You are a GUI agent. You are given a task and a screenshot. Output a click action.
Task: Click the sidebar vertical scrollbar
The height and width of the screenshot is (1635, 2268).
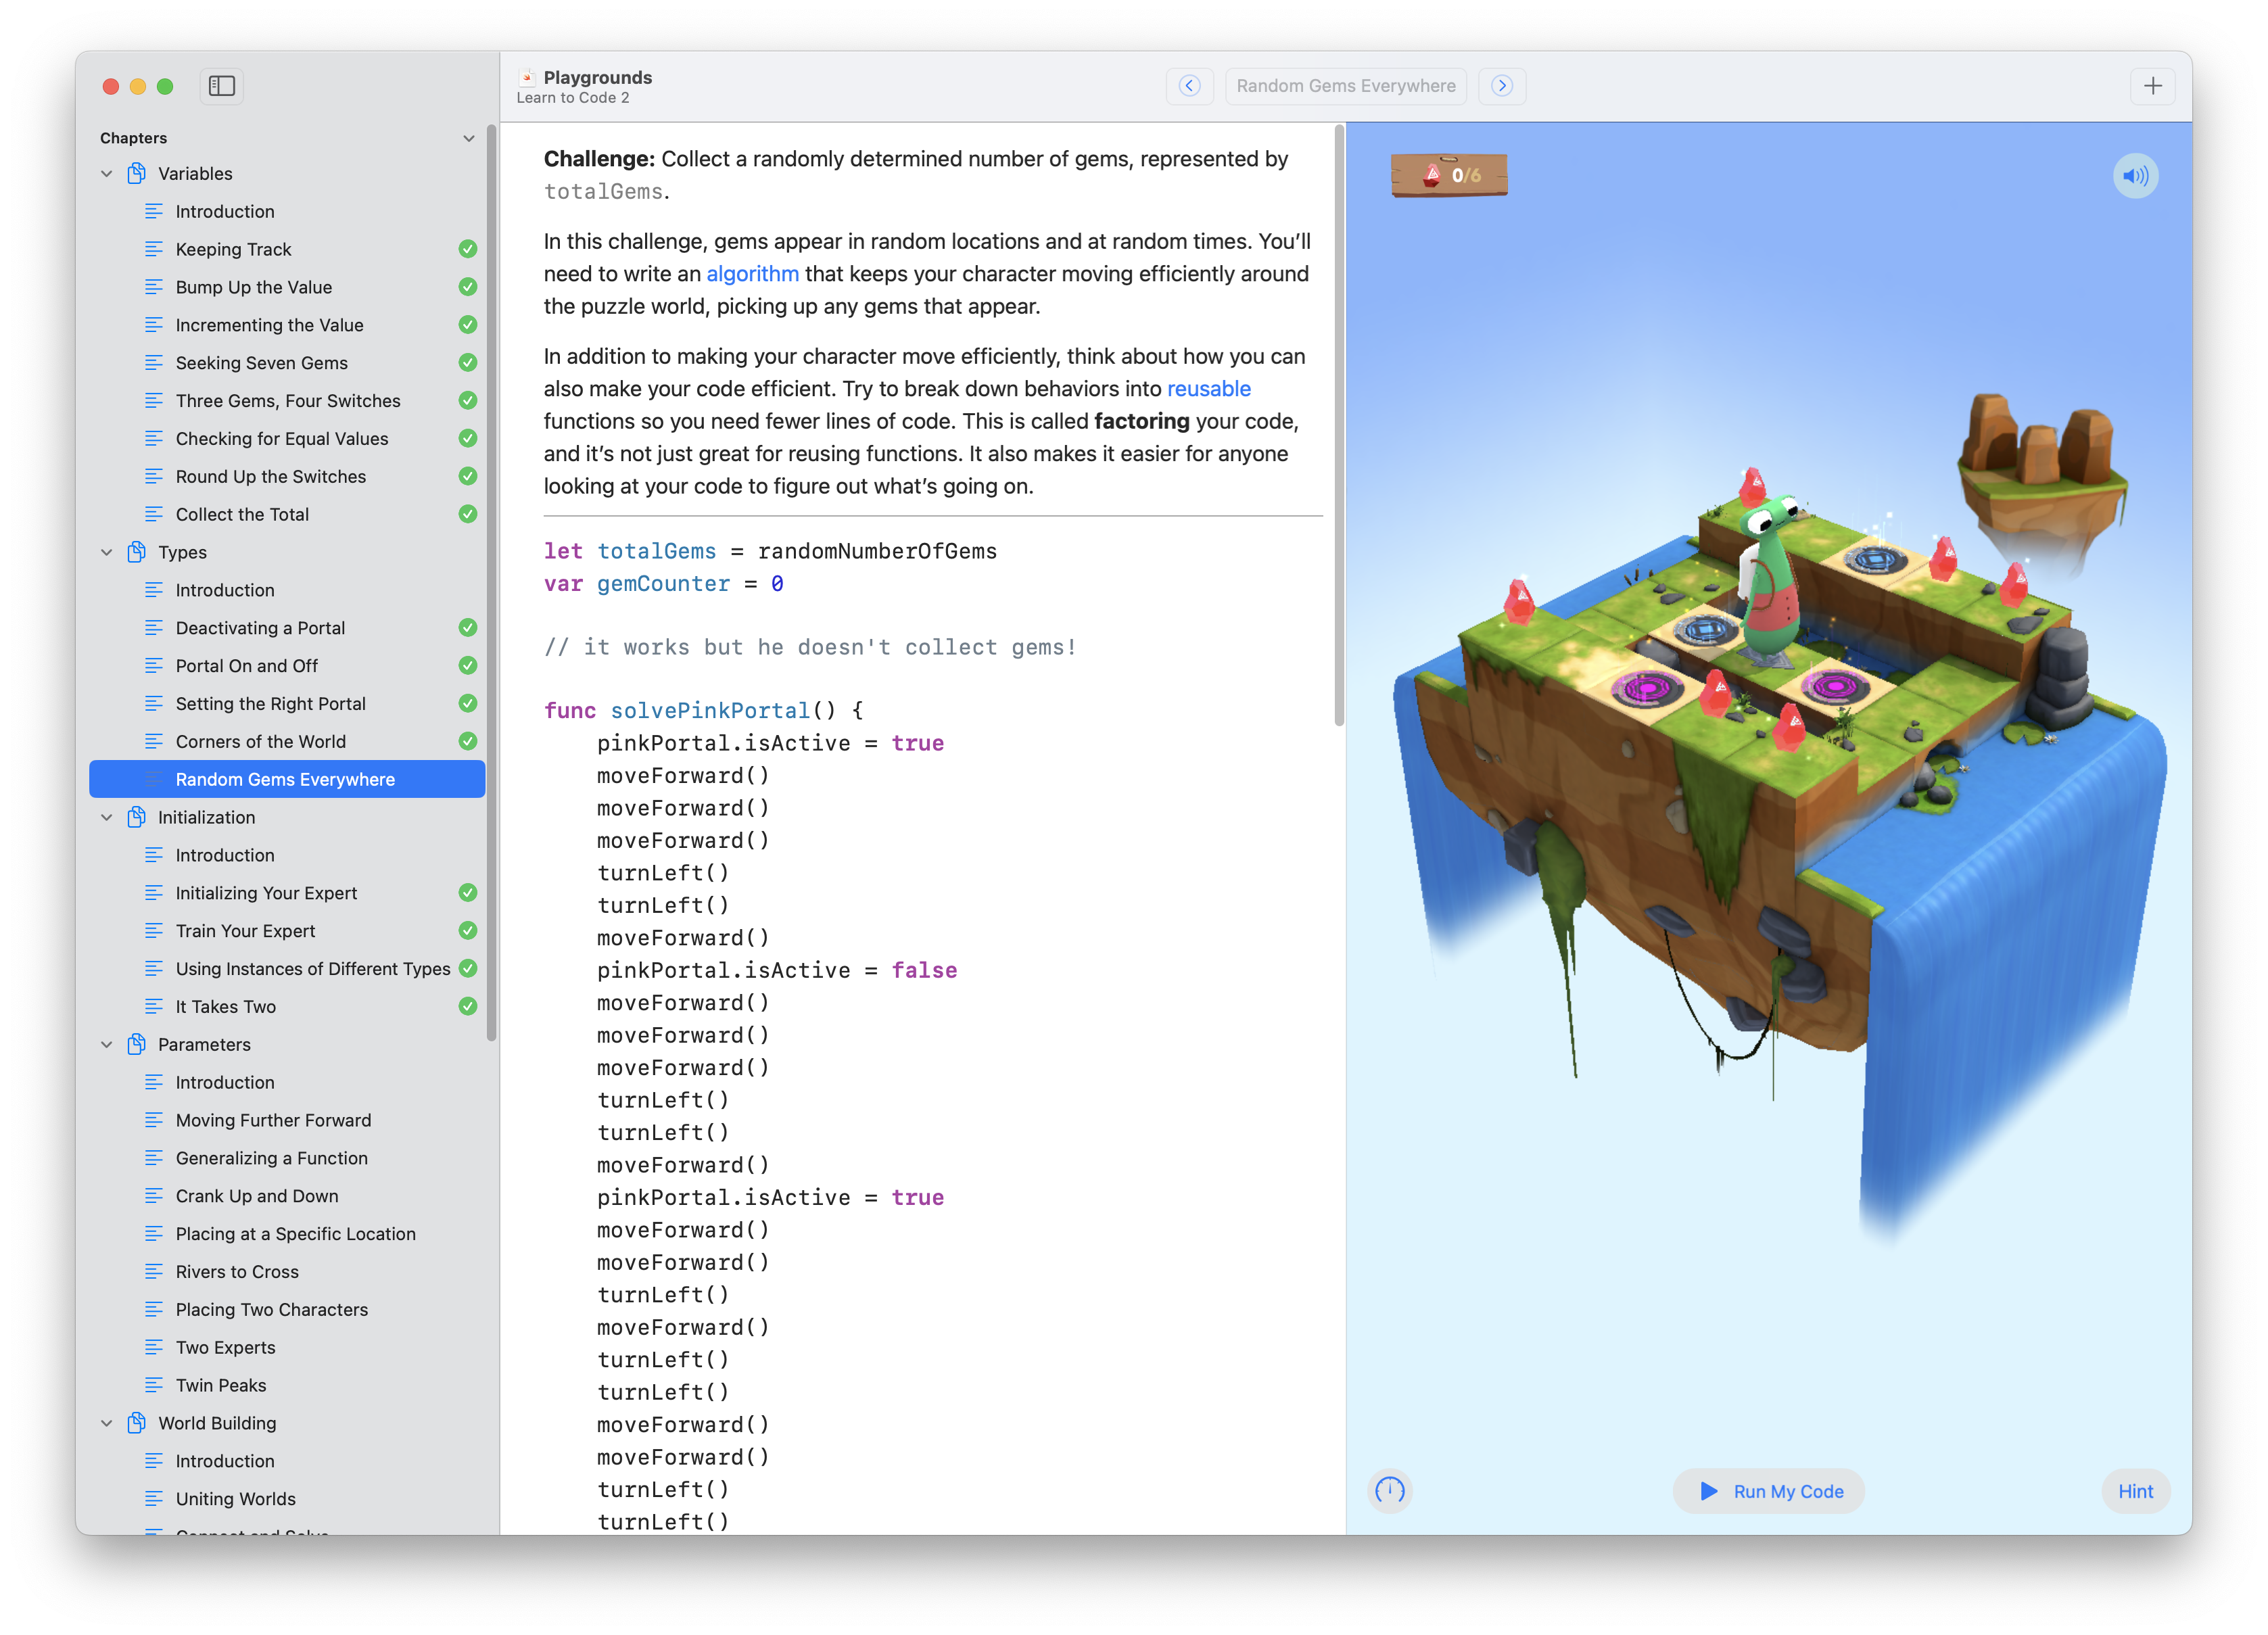coord(491,583)
